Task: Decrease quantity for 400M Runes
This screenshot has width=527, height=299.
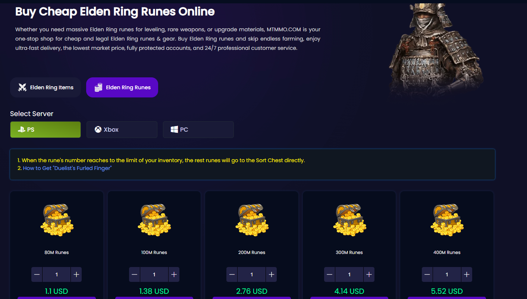Action: [x=427, y=274]
